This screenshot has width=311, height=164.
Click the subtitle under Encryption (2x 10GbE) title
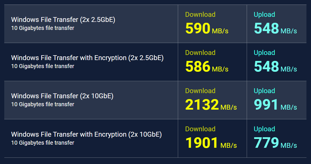point(43,143)
